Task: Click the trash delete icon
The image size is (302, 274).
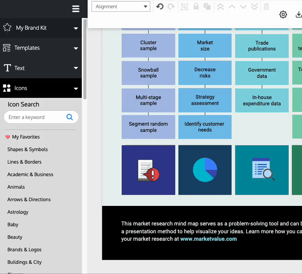Action: 266,7
